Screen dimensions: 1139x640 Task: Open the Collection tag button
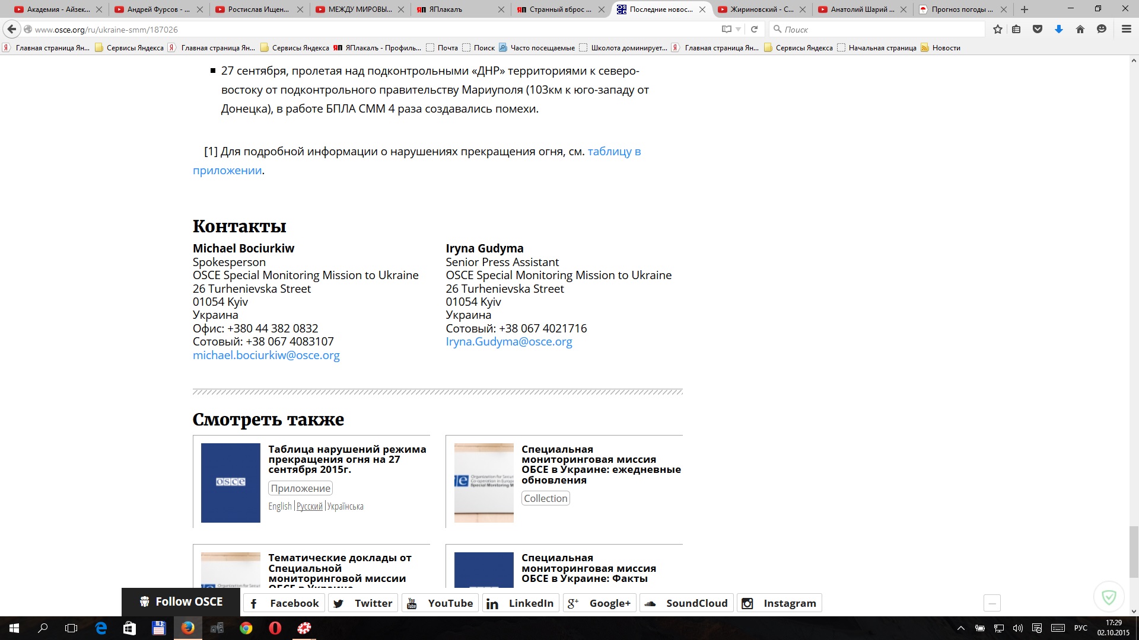tap(546, 498)
